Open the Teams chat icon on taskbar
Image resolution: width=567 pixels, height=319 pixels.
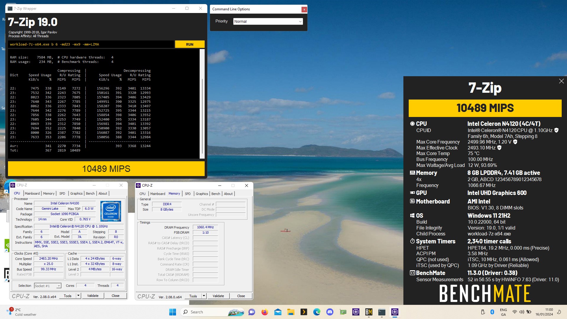click(252, 312)
